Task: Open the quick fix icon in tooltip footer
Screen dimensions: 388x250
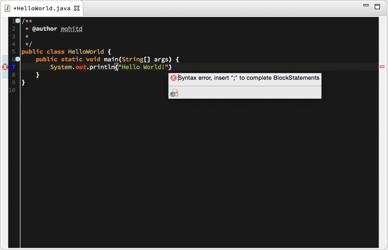Action: (x=174, y=93)
